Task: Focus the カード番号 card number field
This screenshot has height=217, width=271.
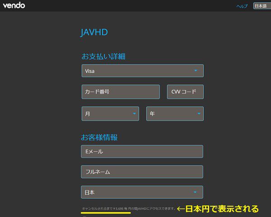Action: pos(121,92)
